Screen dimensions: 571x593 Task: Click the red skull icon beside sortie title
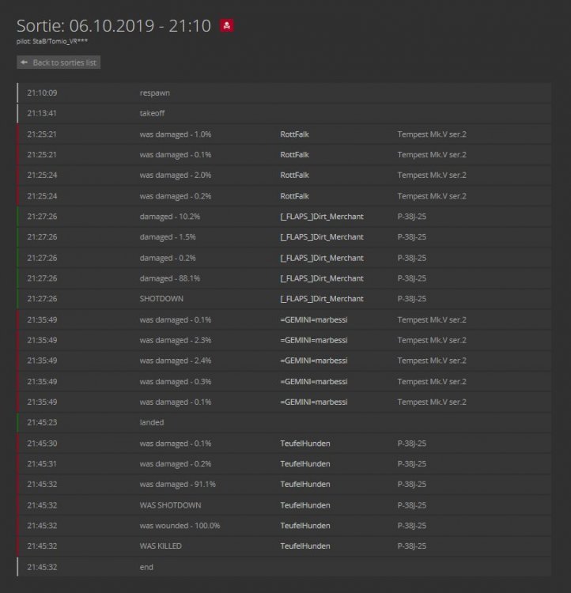pos(226,26)
